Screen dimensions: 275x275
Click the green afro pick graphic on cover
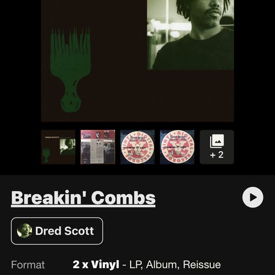70,70
